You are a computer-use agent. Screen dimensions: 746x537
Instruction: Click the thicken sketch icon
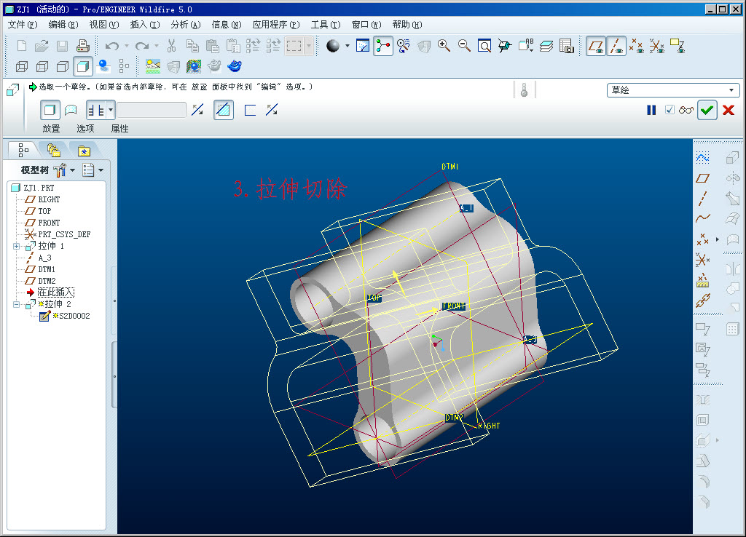pos(251,111)
